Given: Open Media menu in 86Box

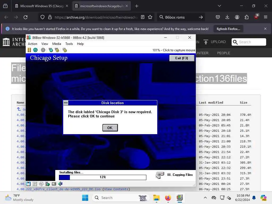Looking at the screenshot, I should point(57,44).
